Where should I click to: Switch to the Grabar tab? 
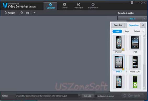(x=64, y=6)
